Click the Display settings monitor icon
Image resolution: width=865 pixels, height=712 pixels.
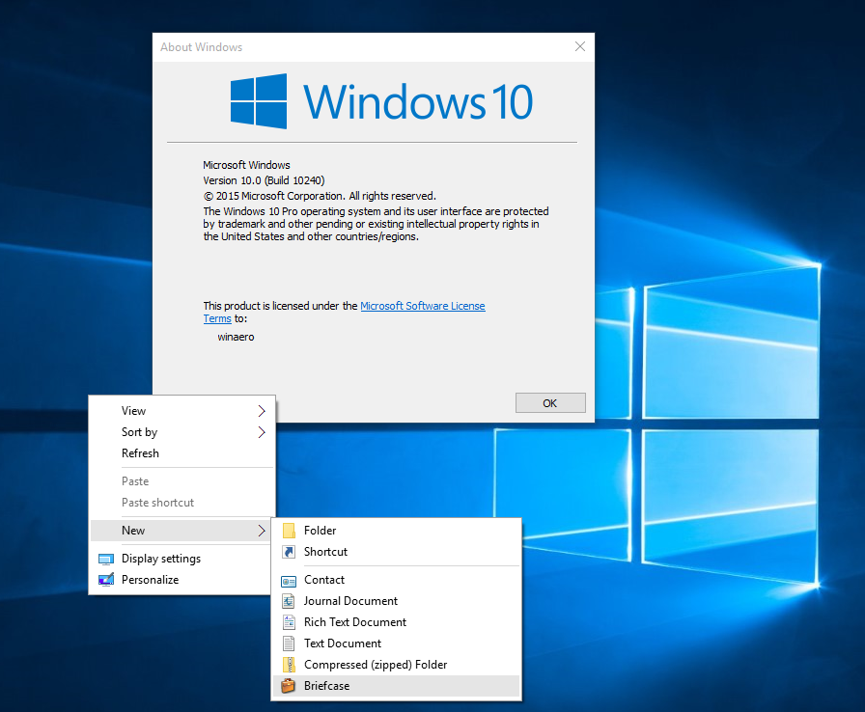106,559
